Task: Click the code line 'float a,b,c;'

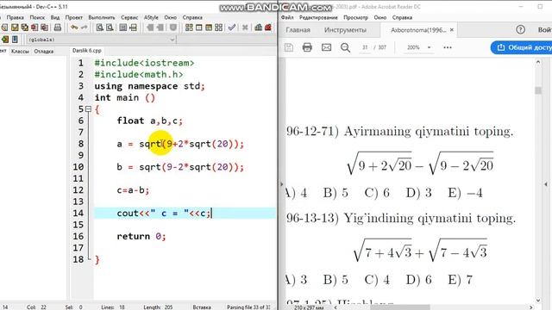Action: 149,121
